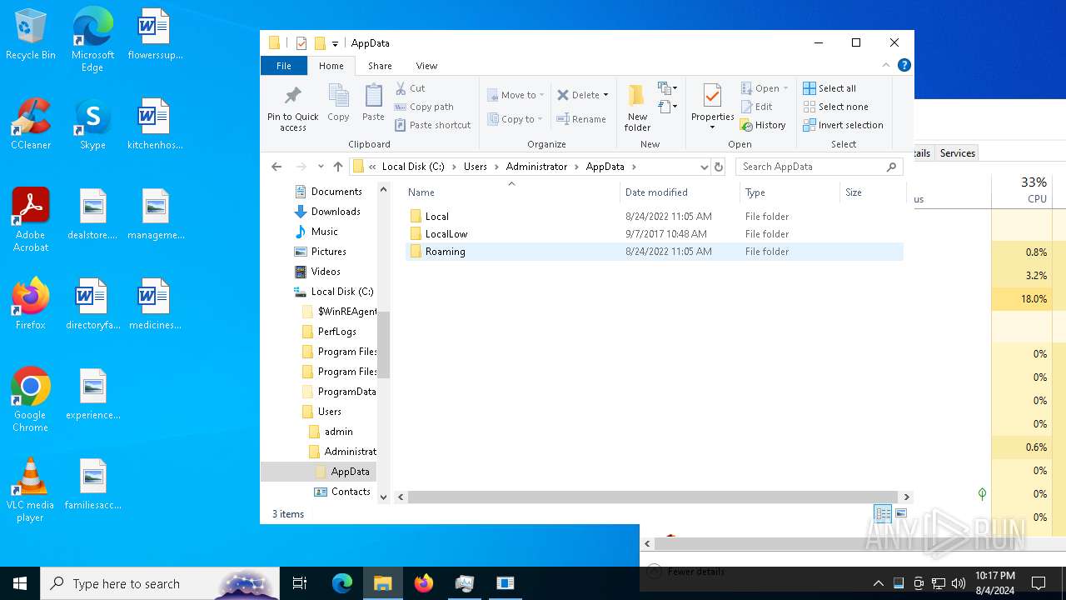This screenshot has width=1066, height=600.
Task: Open Google Chrome desktop shortcut
Action: [x=31, y=400]
